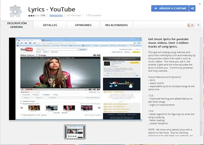Click the Google +1 button
Viewport: 204px width, 145px height.
pyautogui.click(x=191, y=25)
